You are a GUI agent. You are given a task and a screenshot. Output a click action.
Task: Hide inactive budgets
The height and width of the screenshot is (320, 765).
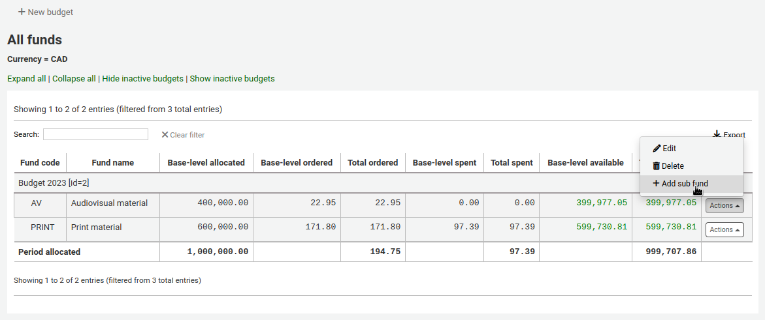click(142, 79)
